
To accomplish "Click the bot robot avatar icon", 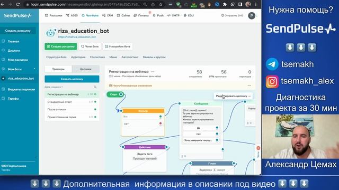I will (51, 33).
